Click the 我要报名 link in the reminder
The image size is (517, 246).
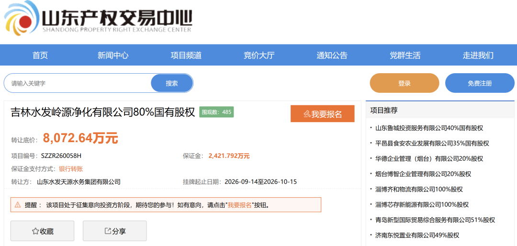240,205
